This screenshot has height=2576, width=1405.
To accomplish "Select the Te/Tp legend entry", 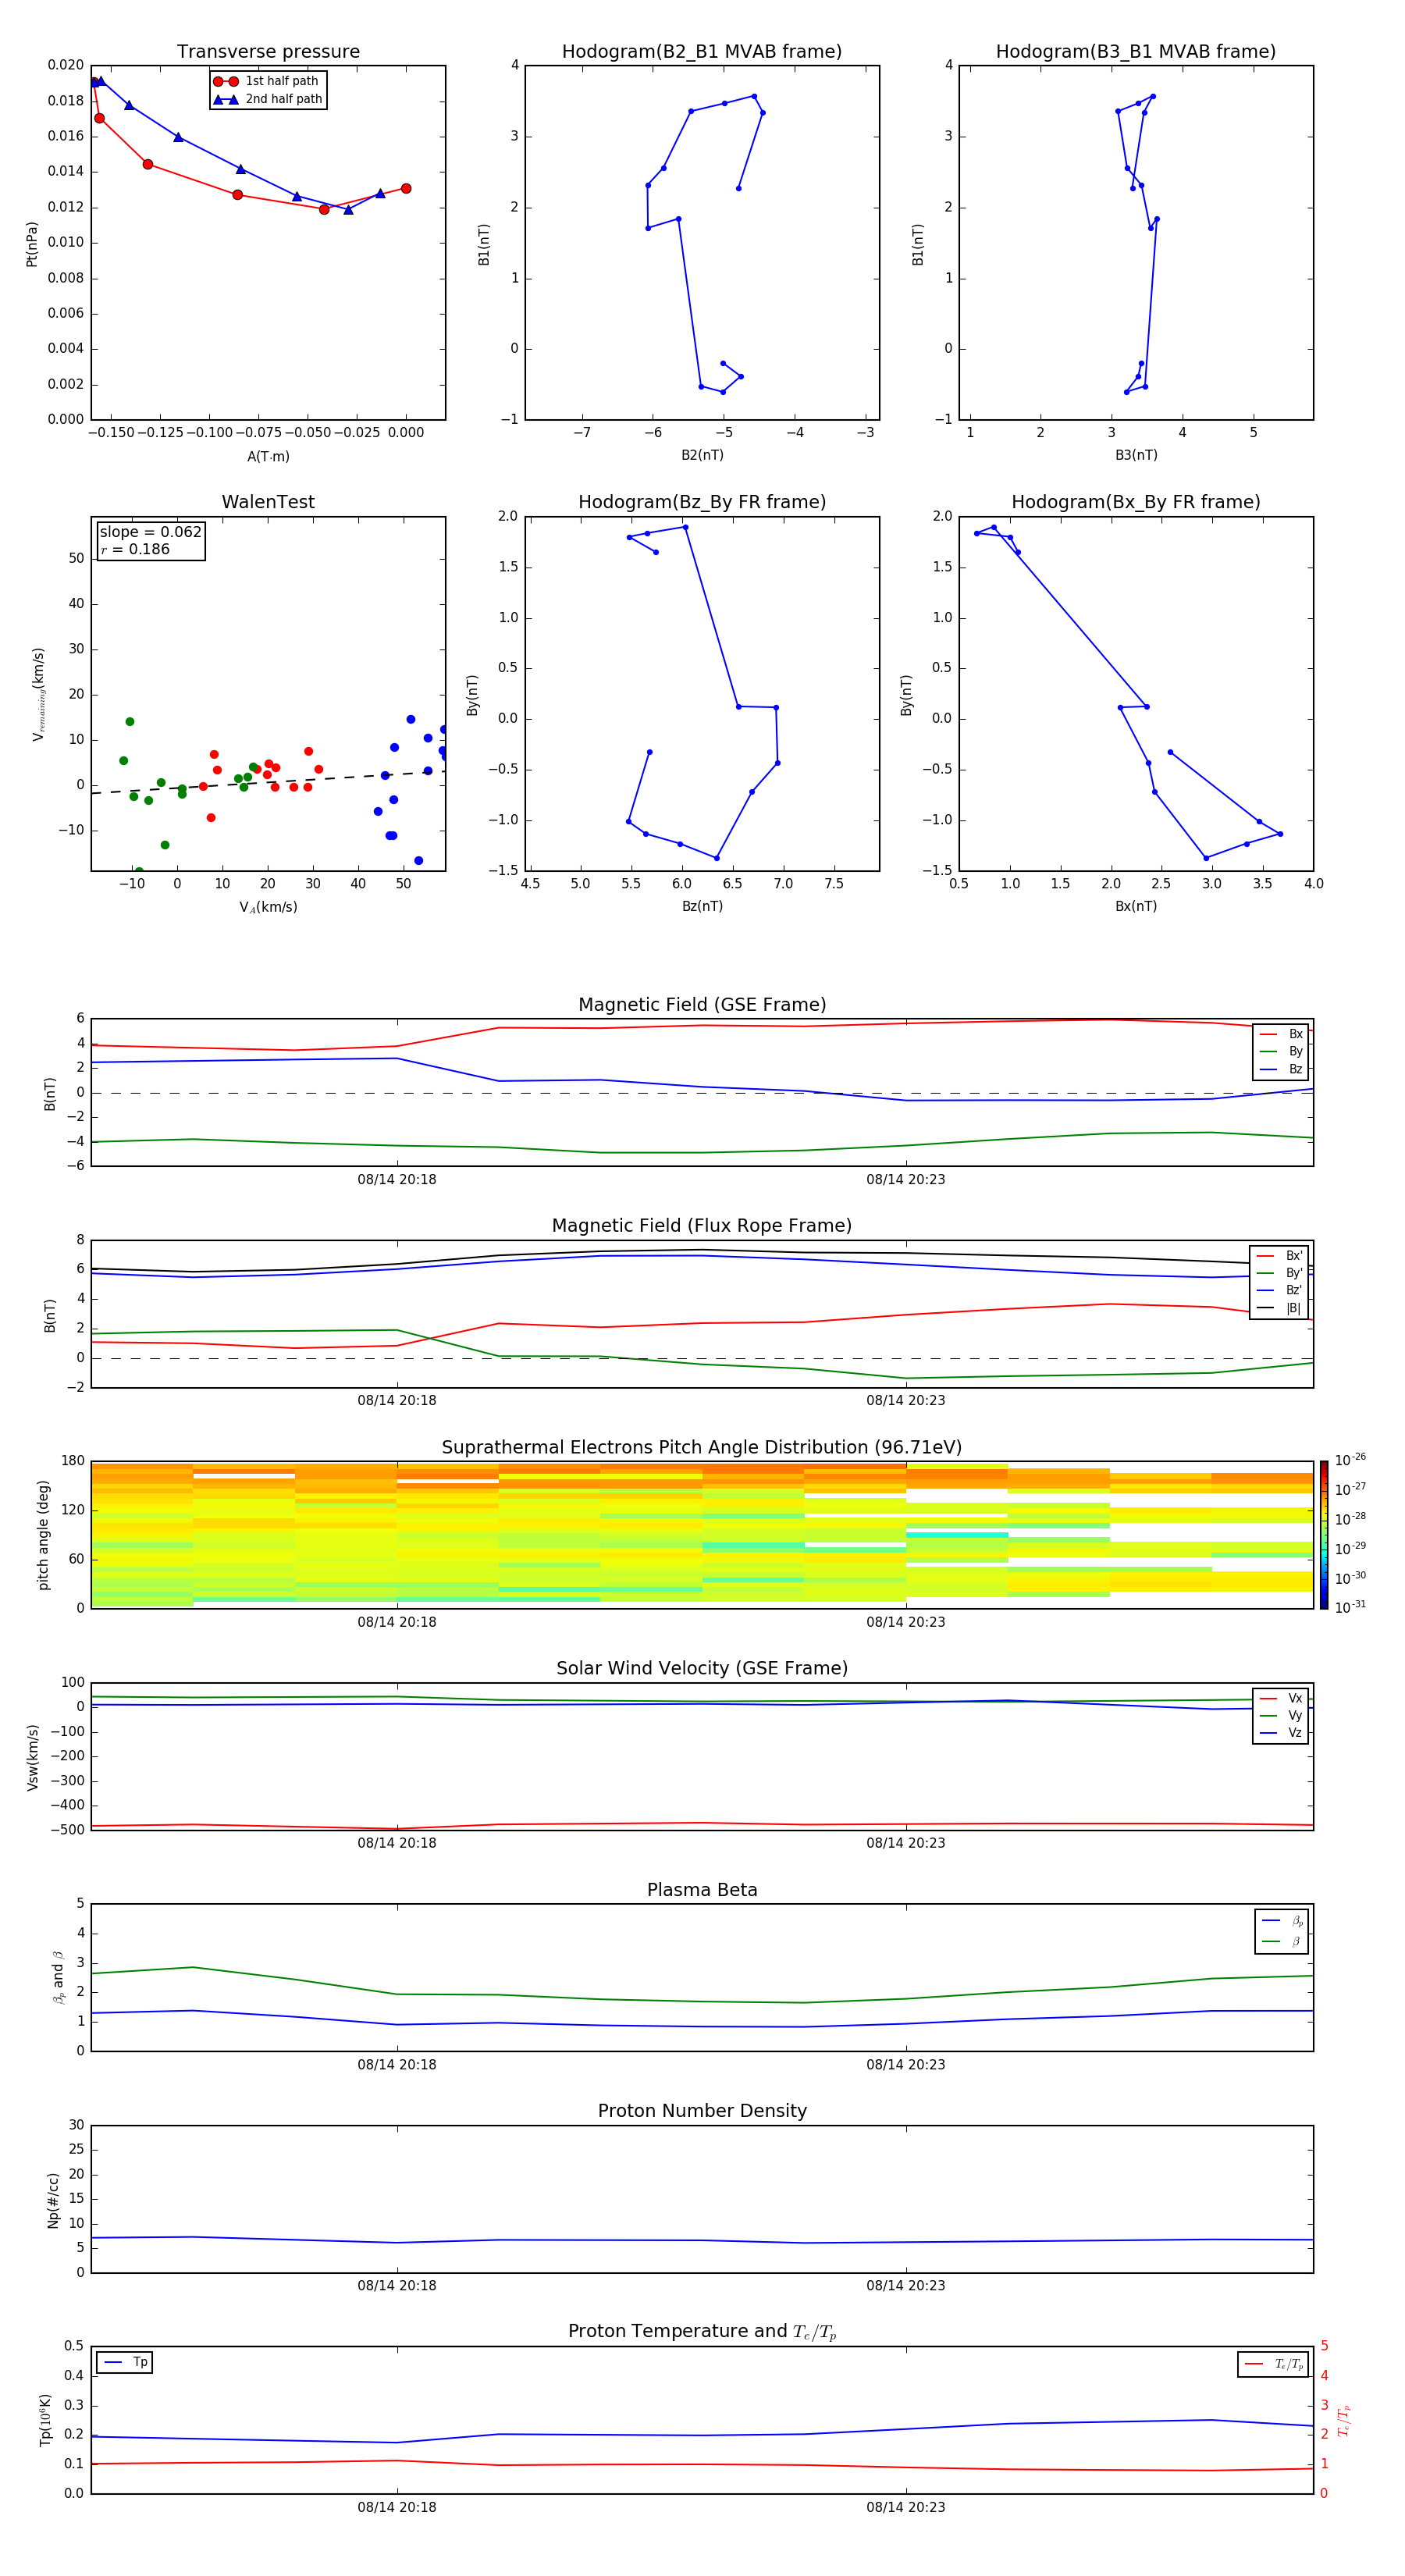I will pyautogui.click(x=1274, y=2364).
